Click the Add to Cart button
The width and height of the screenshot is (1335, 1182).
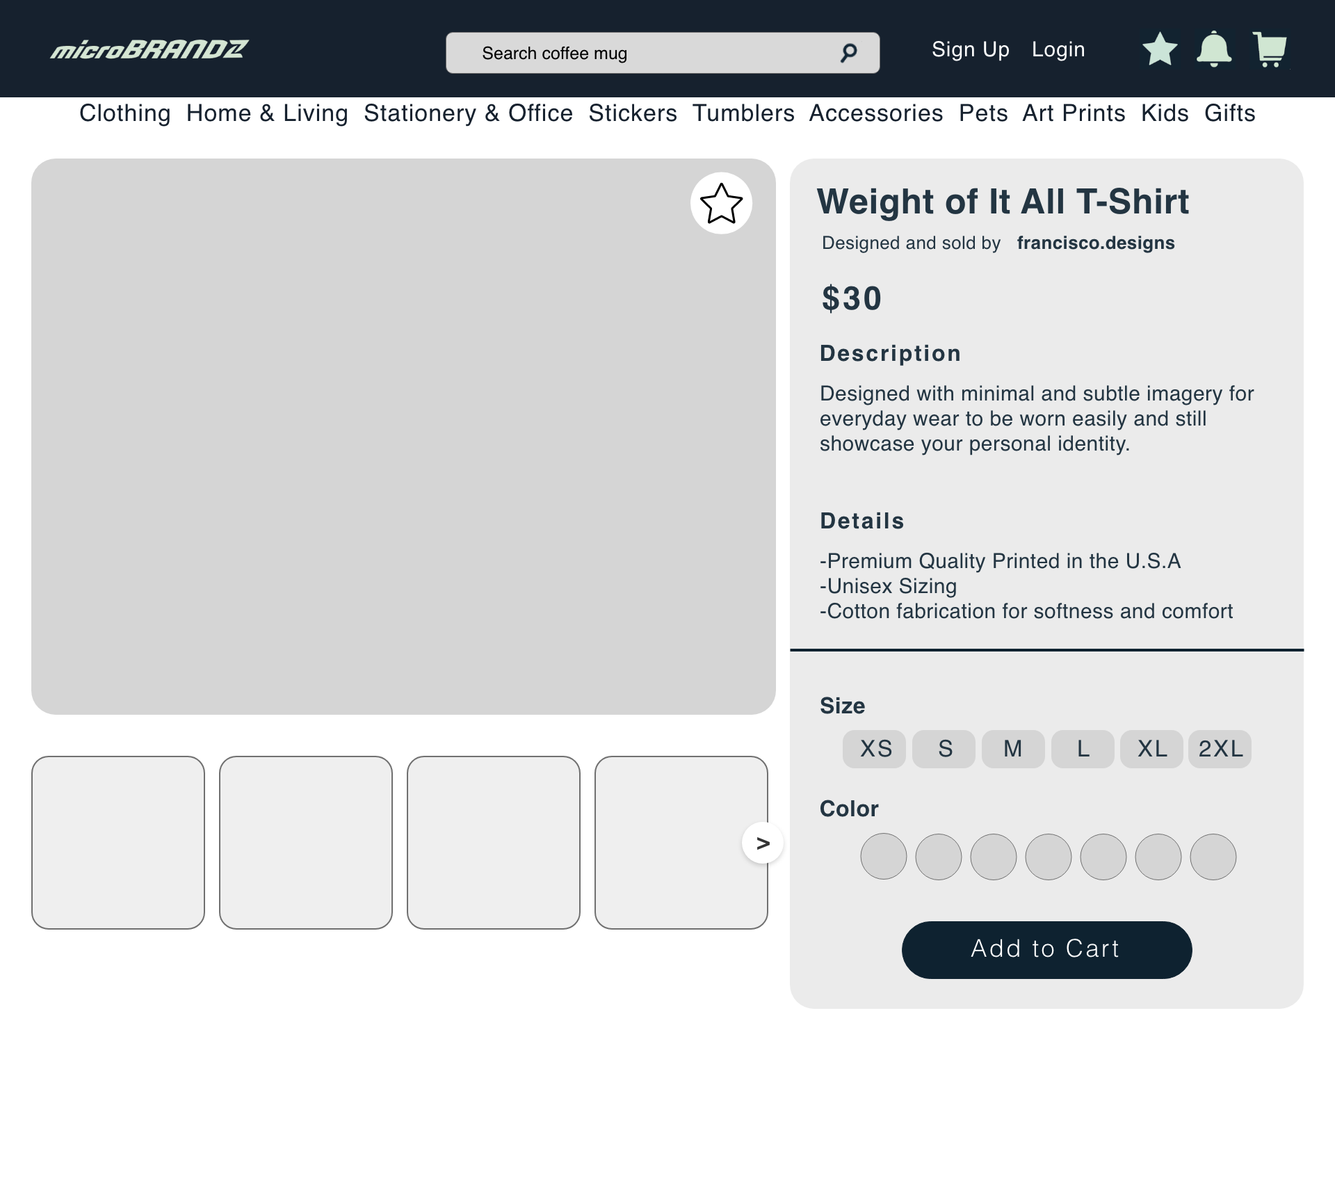1046,950
